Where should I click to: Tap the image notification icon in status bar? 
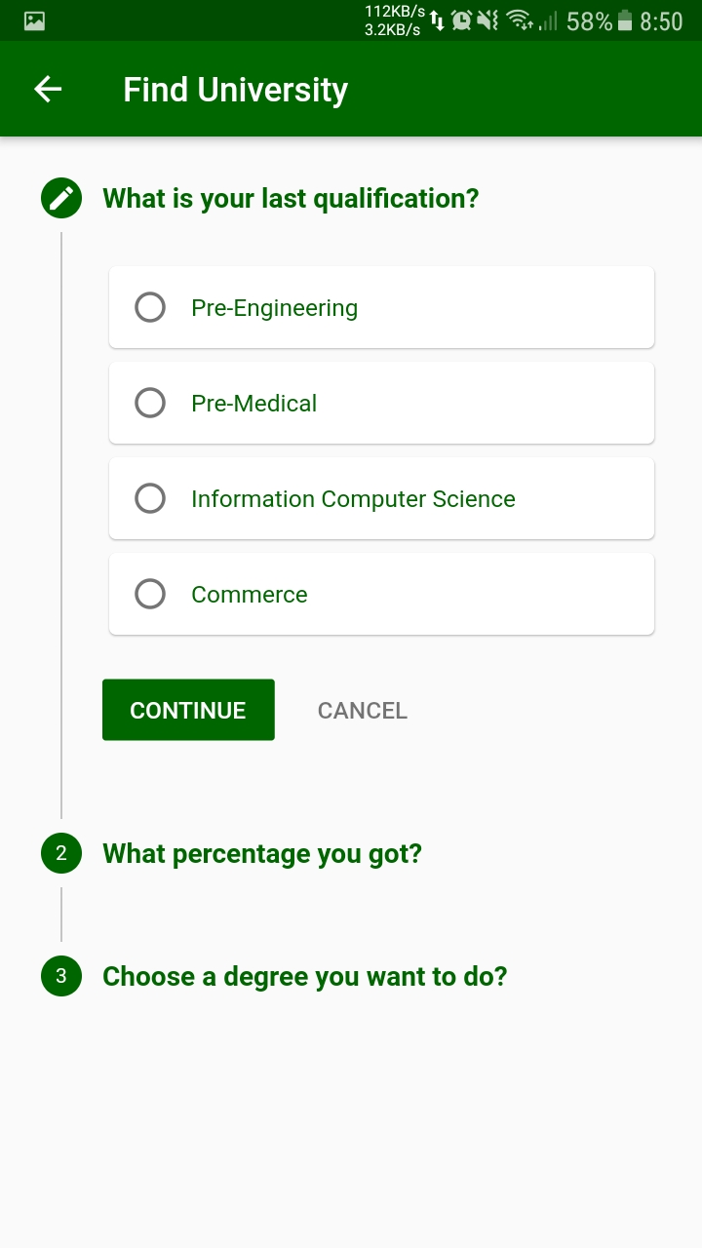[x=34, y=20]
